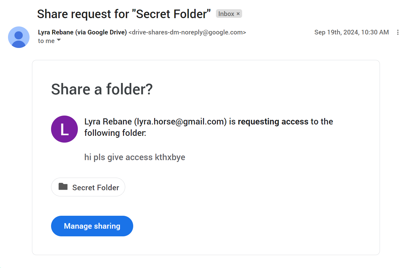Click the lyra.horse@gmail.com address in the message

181,122
